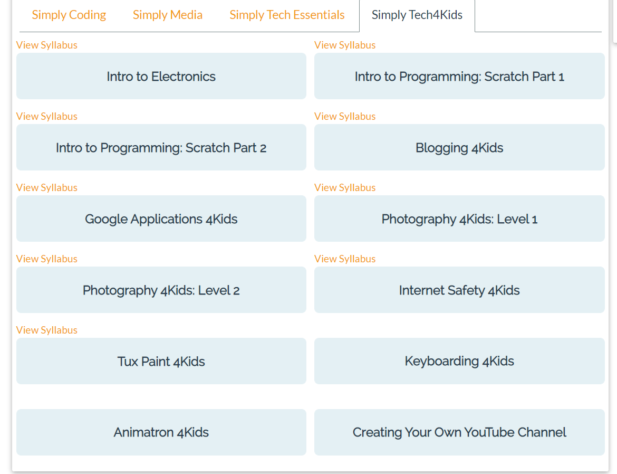This screenshot has height=474, width=617.
Task: Open View Syllabus above Internet Safety 4Kids
Action: click(x=345, y=259)
